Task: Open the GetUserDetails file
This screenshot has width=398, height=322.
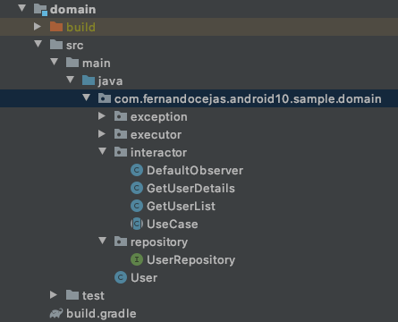Action: (x=191, y=189)
